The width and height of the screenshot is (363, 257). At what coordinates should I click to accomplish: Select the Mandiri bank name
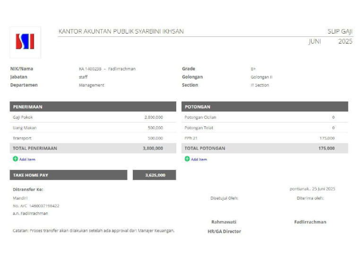(x=20, y=198)
